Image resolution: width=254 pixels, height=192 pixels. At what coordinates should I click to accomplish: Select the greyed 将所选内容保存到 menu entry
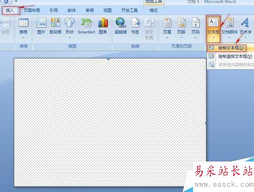pos(231,65)
